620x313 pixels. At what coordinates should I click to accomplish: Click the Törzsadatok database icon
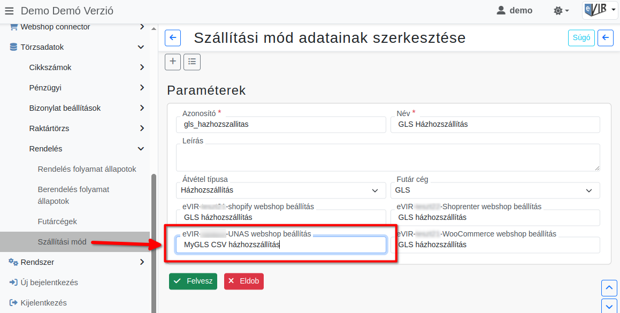click(13, 47)
